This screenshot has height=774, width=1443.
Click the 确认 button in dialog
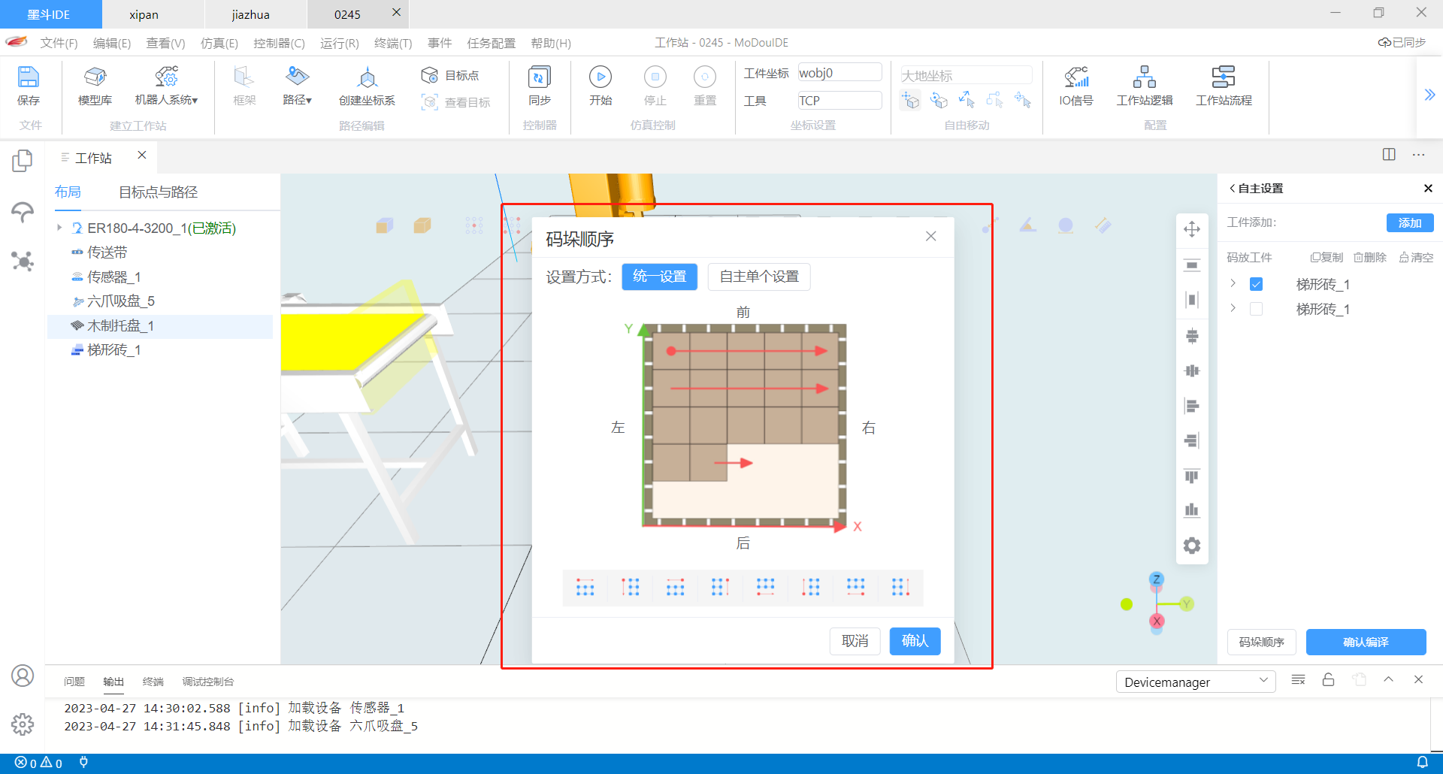(x=915, y=641)
